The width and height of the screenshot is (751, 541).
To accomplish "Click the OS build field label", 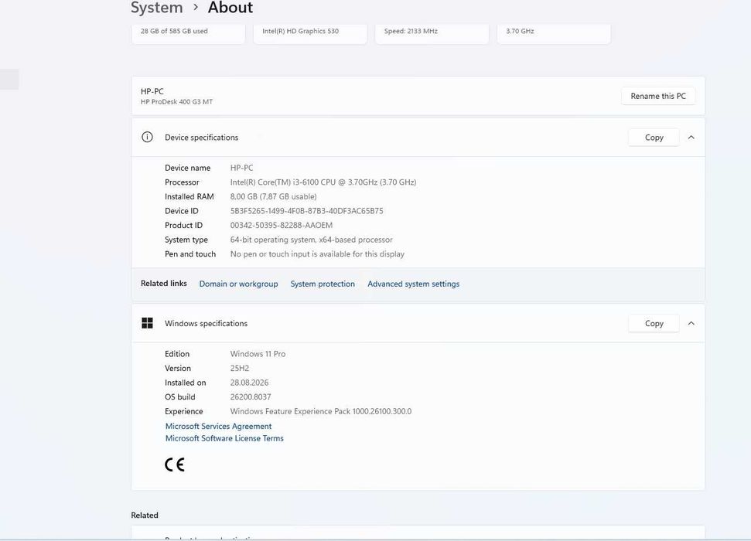I will pyautogui.click(x=180, y=397).
